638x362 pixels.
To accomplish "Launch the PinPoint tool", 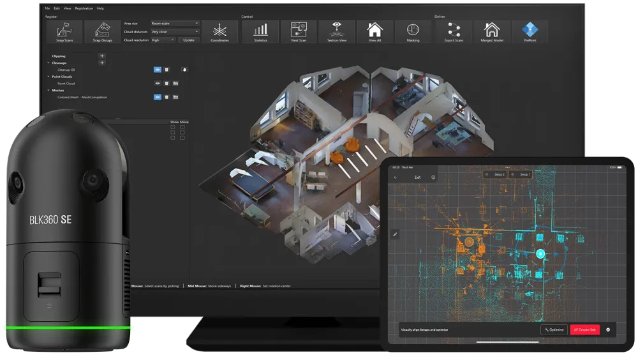I will (x=530, y=32).
